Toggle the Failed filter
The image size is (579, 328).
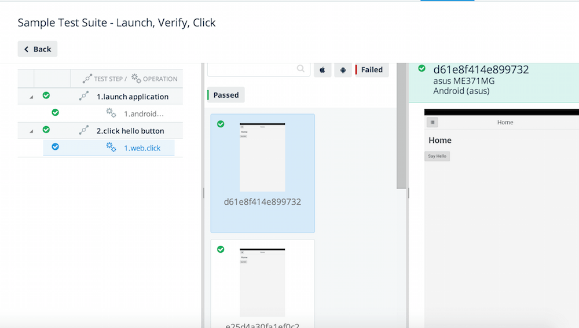372,70
